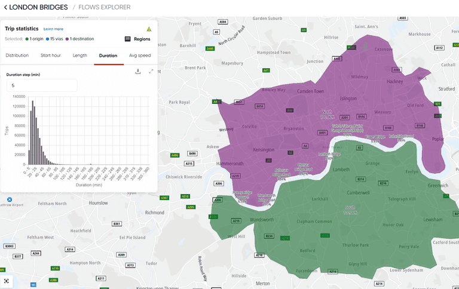
Task: Click the A315 road sign marker
Action: click(x=189, y=163)
